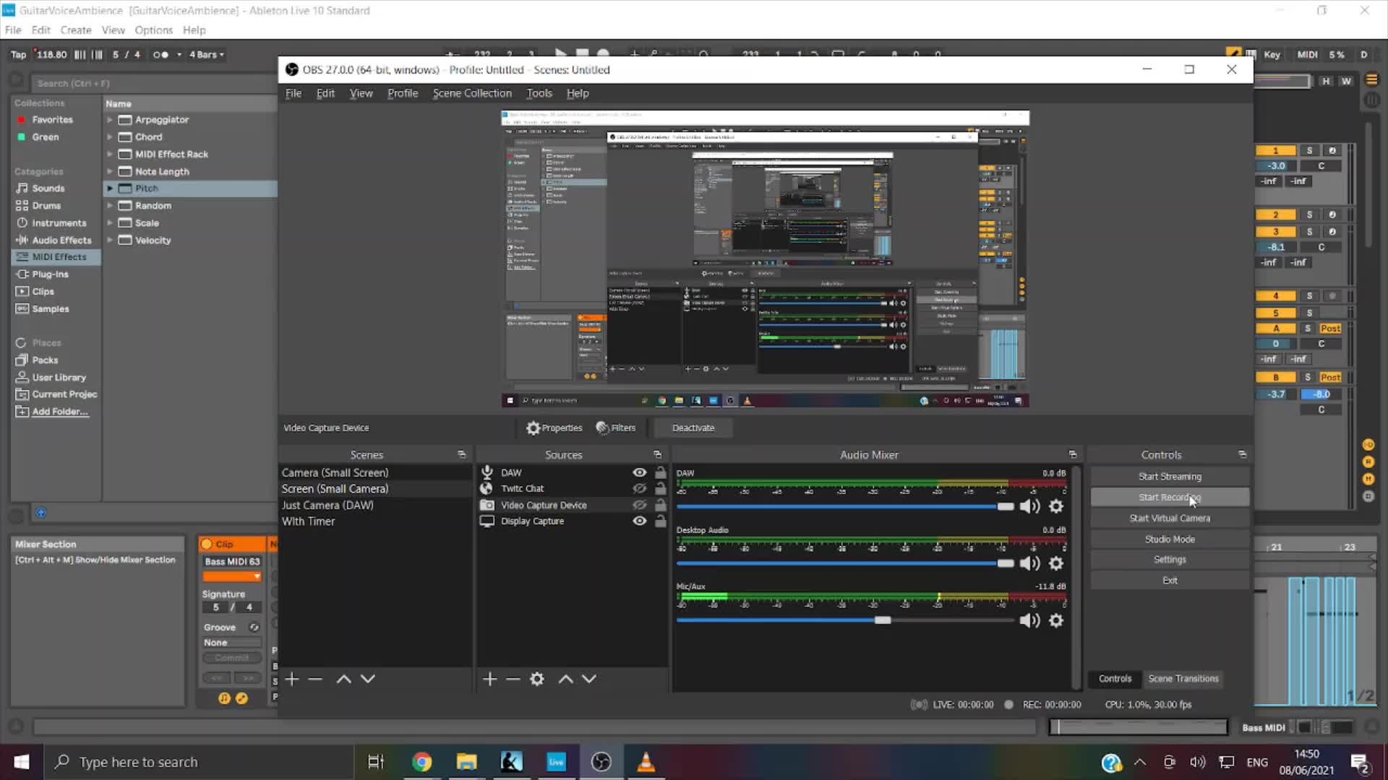Pop out the Audio Mixer dock
Screen dimensions: 1388x780
[x=1073, y=454]
